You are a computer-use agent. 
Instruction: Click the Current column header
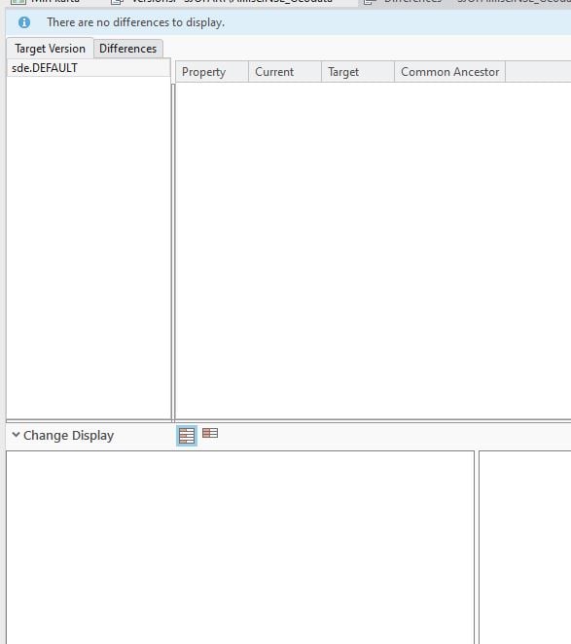tap(285, 72)
